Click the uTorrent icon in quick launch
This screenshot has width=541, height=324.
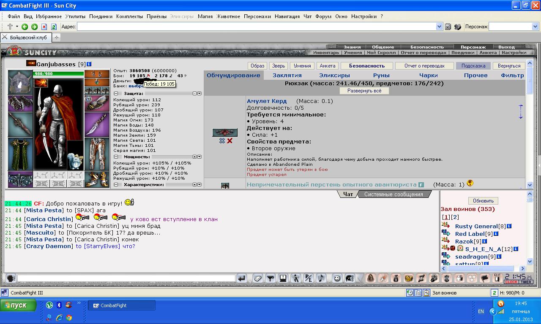pyautogui.click(x=49, y=305)
